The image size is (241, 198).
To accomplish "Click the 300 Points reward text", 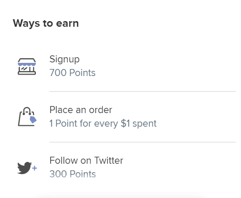I will click(72, 174).
